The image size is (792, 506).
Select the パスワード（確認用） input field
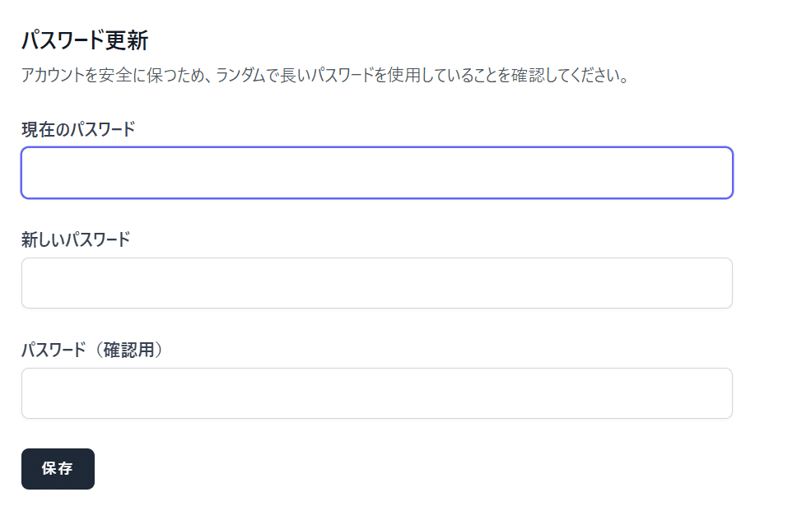[377, 393]
